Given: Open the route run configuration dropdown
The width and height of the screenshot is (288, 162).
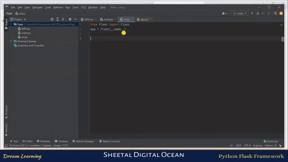Looking at the screenshot, I should (240, 13).
